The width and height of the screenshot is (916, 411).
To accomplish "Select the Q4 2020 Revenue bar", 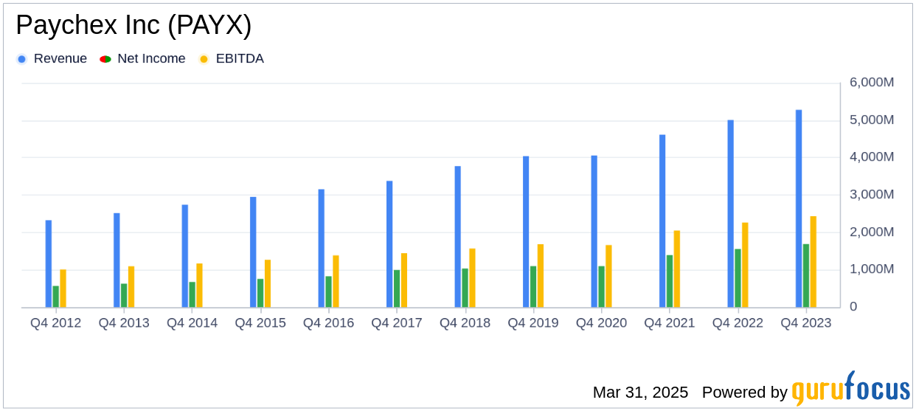I will click(x=594, y=232).
